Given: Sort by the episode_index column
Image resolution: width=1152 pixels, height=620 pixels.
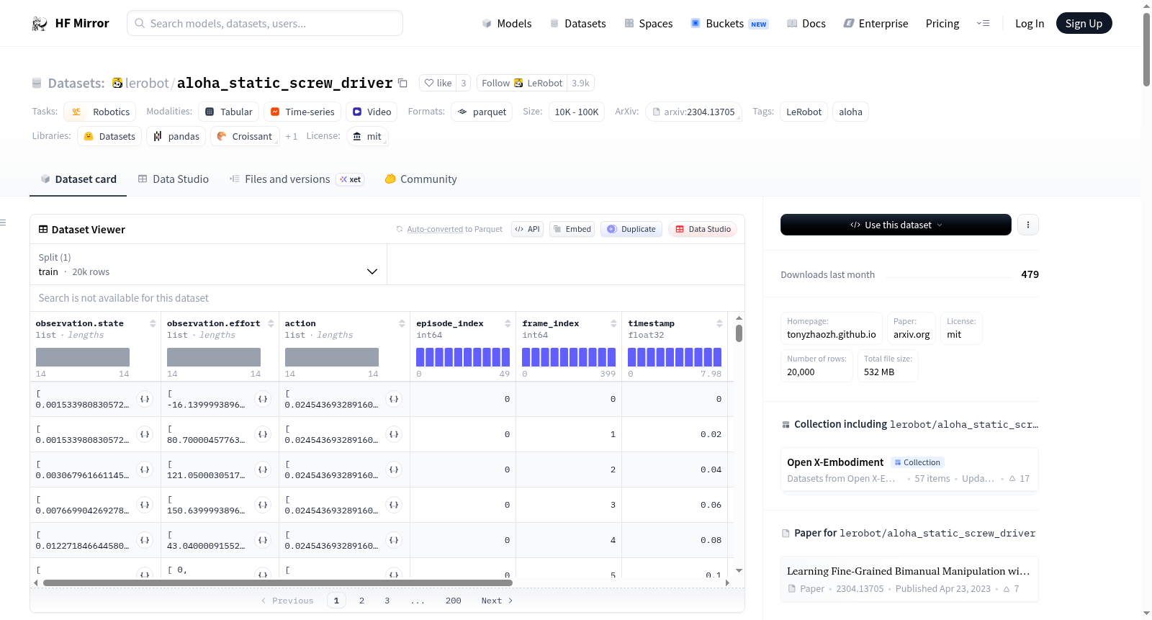Looking at the screenshot, I should [508, 324].
